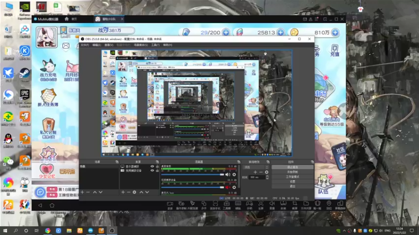Adjust 桌面音频 volume slider
Viewport: 419px width, 235px height.
pos(193,174)
